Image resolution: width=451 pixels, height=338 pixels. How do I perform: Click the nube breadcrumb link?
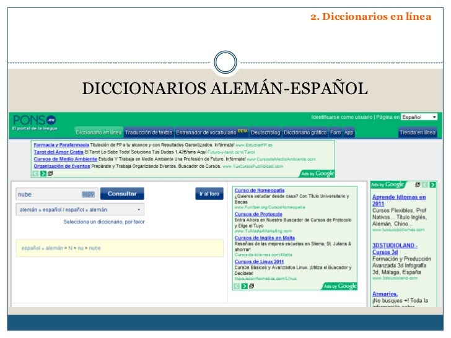click(95, 248)
